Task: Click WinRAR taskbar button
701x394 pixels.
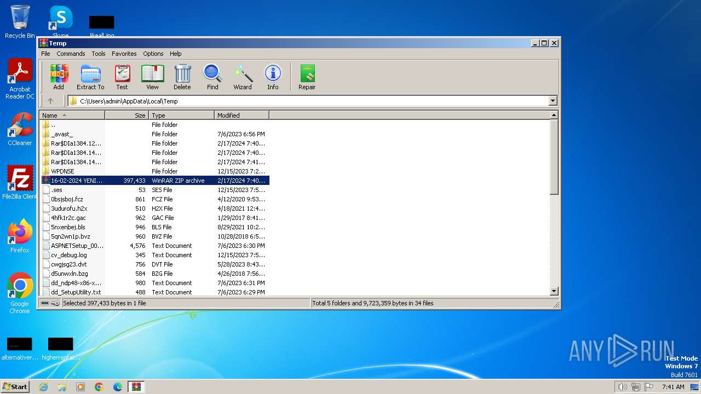Action: (136, 387)
